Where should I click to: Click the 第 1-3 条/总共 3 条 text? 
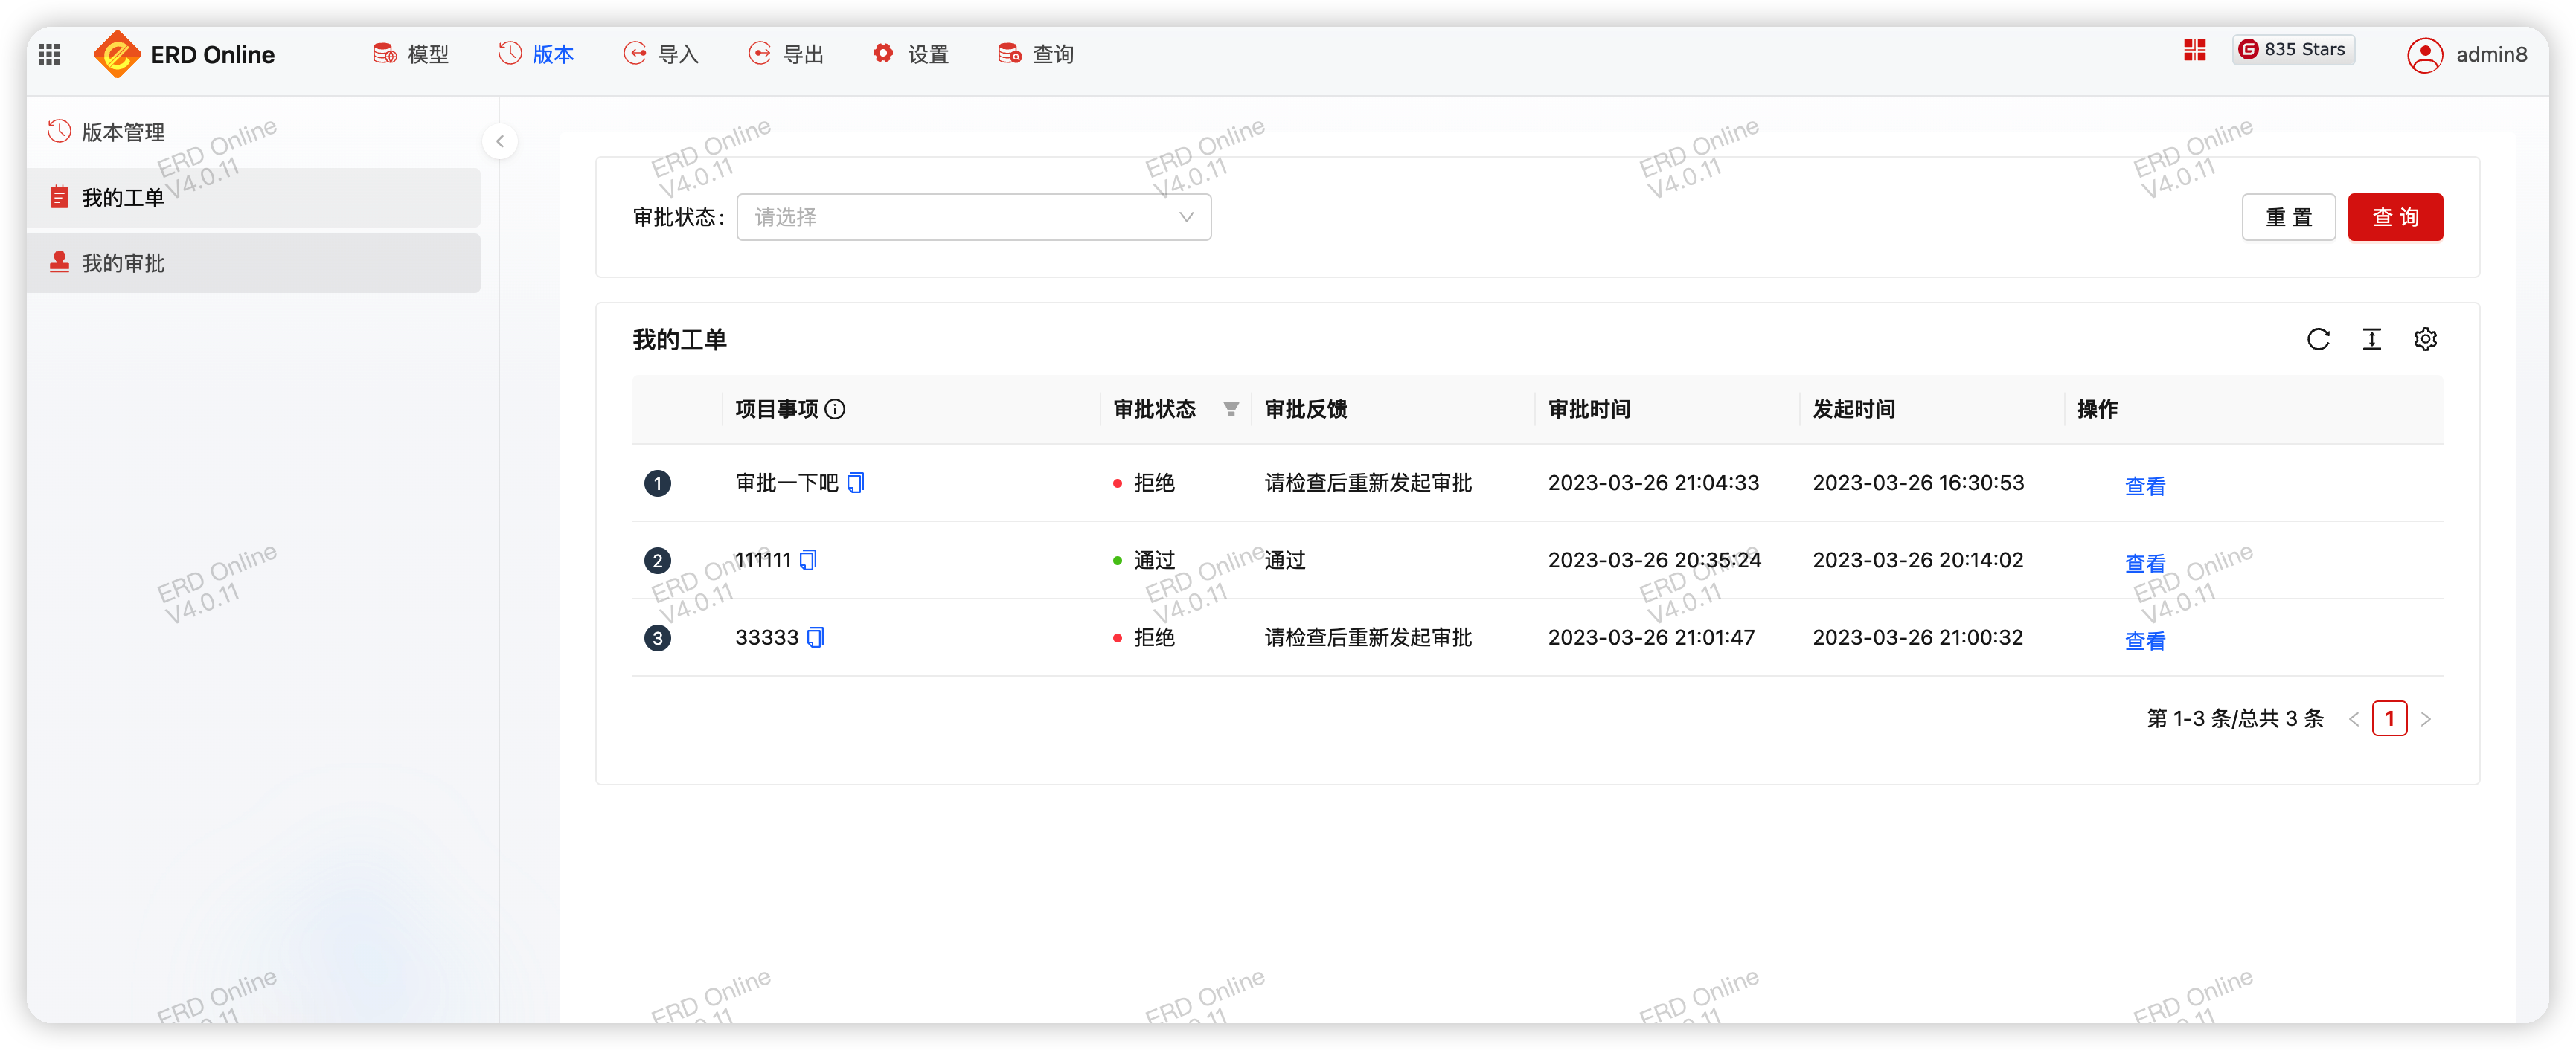[2234, 719]
